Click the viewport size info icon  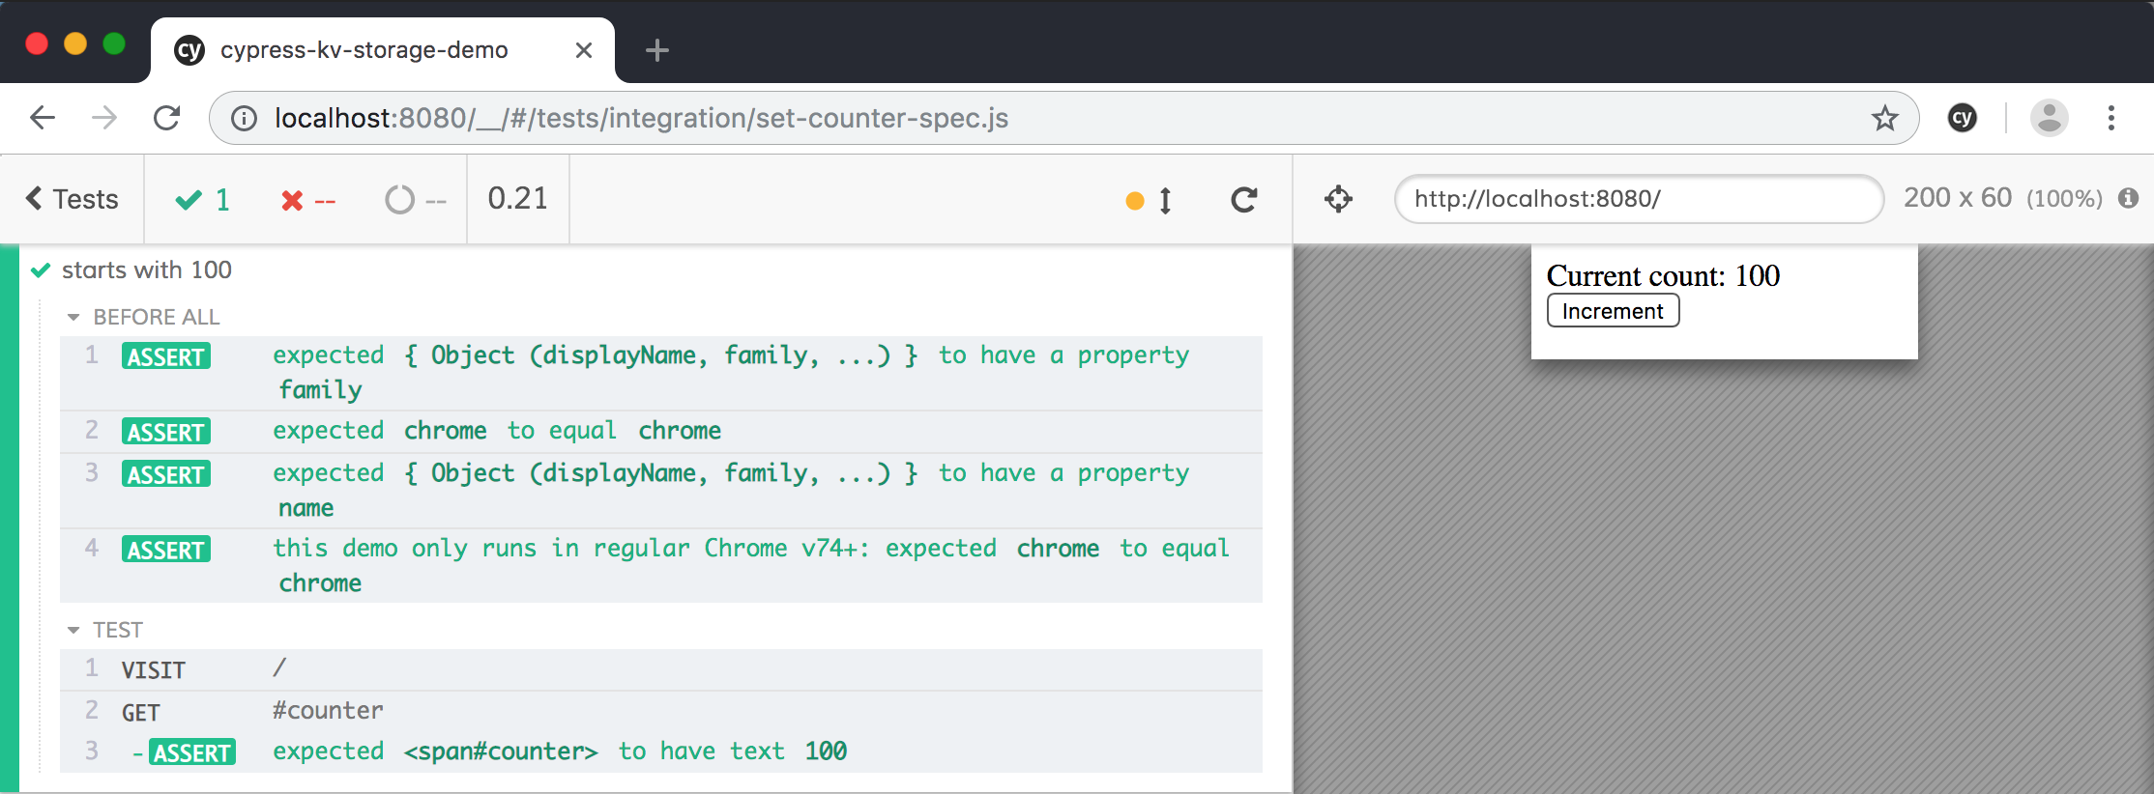coord(2128,198)
